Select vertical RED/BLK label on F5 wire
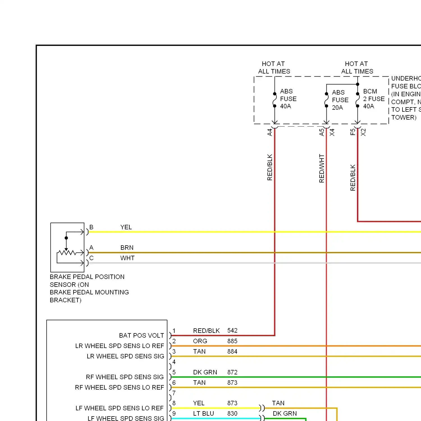 [353, 178]
